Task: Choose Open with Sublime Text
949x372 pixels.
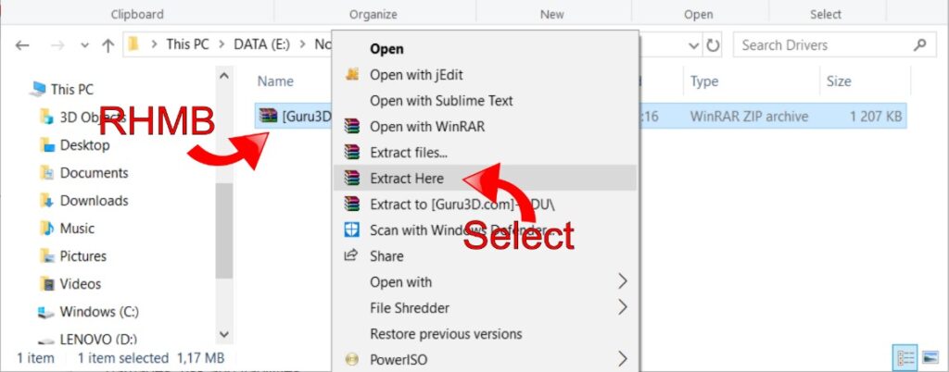Action: point(441,101)
